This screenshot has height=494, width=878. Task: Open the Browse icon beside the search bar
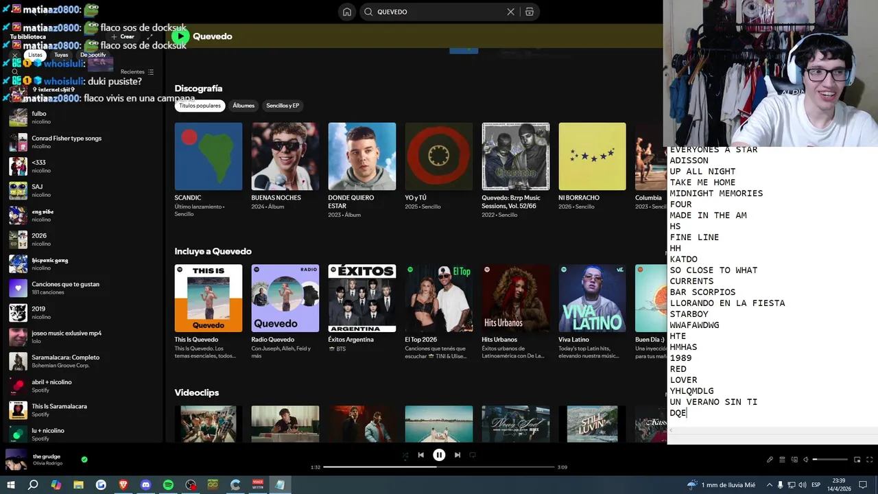click(530, 12)
